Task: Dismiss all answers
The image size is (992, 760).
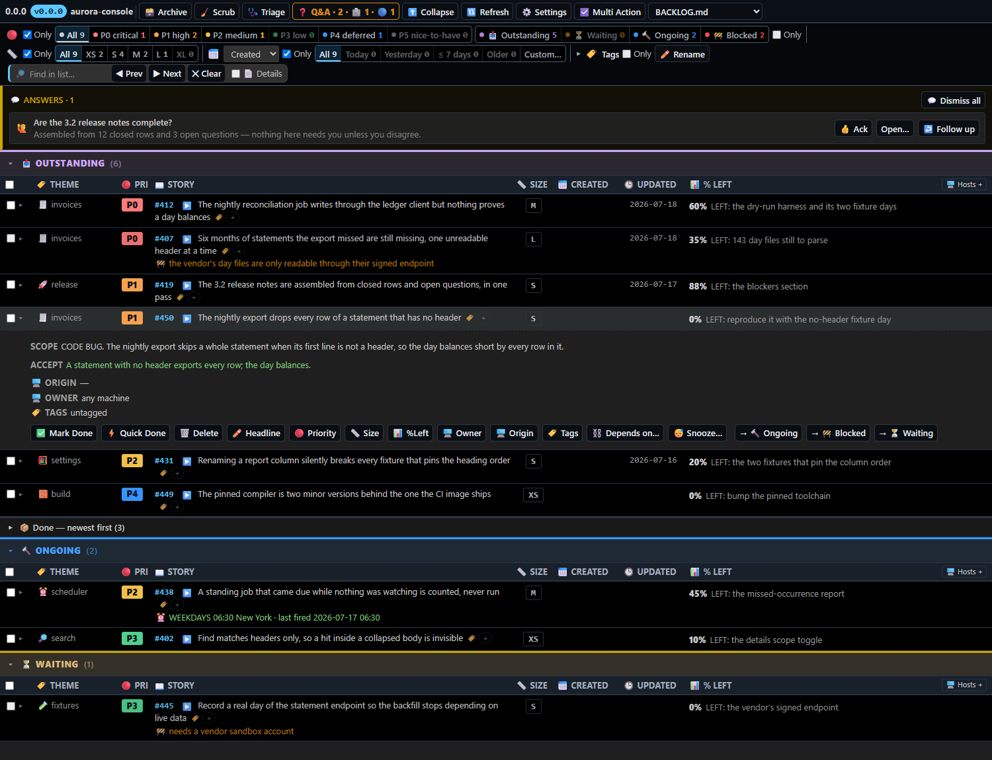Action: (x=953, y=100)
